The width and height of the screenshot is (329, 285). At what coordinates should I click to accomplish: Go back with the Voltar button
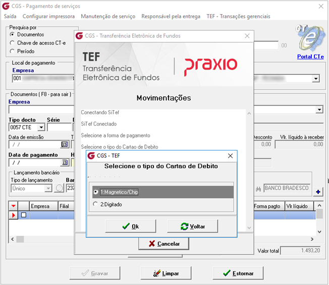pos(192,226)
